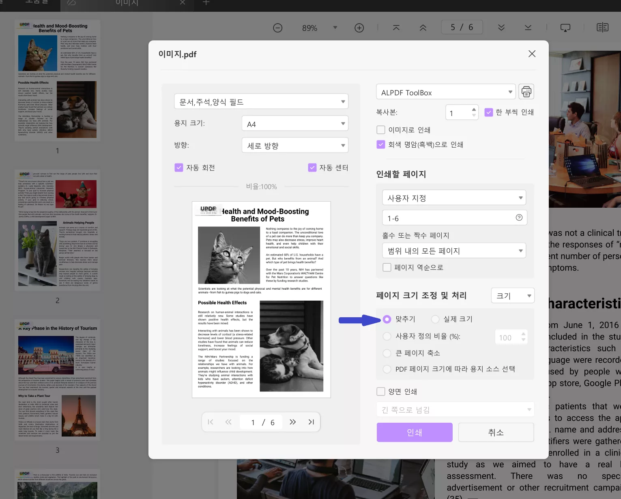Decrease copies count with down arrow
Viewport: 621px width, 499px height.
click(x=474, y=115)
